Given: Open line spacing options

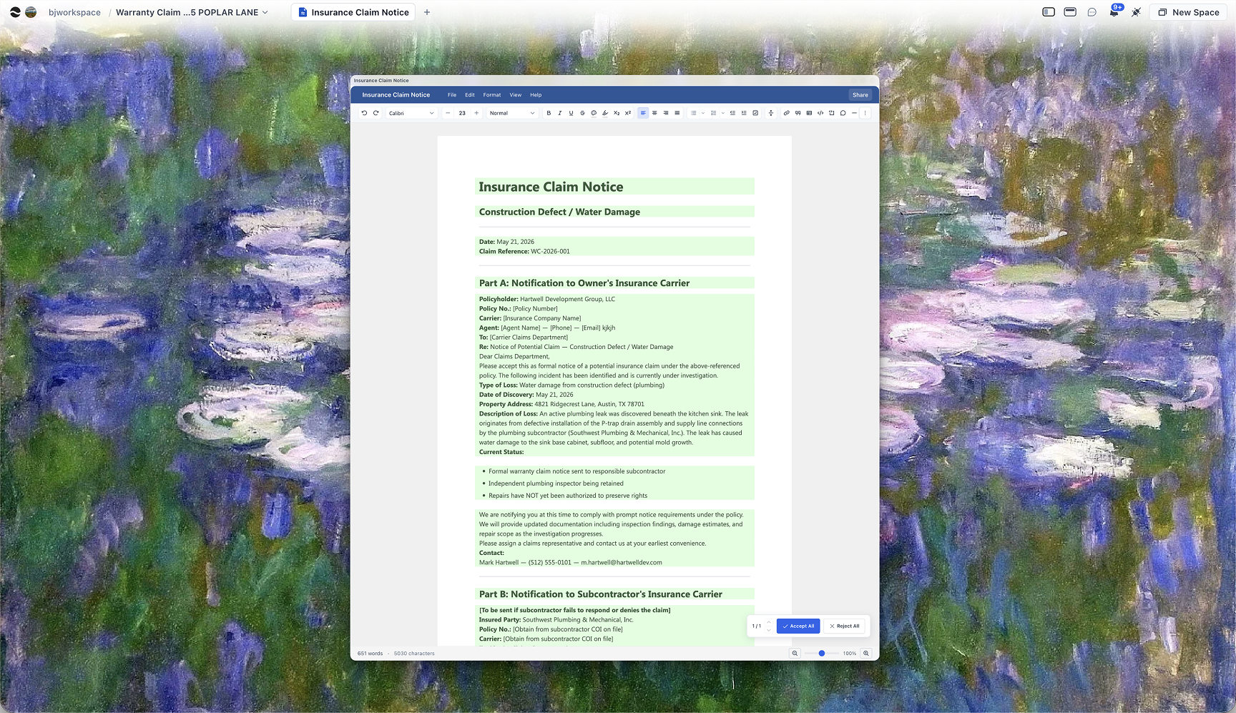Looking at the screenshot, I should [x=771, y=113].
